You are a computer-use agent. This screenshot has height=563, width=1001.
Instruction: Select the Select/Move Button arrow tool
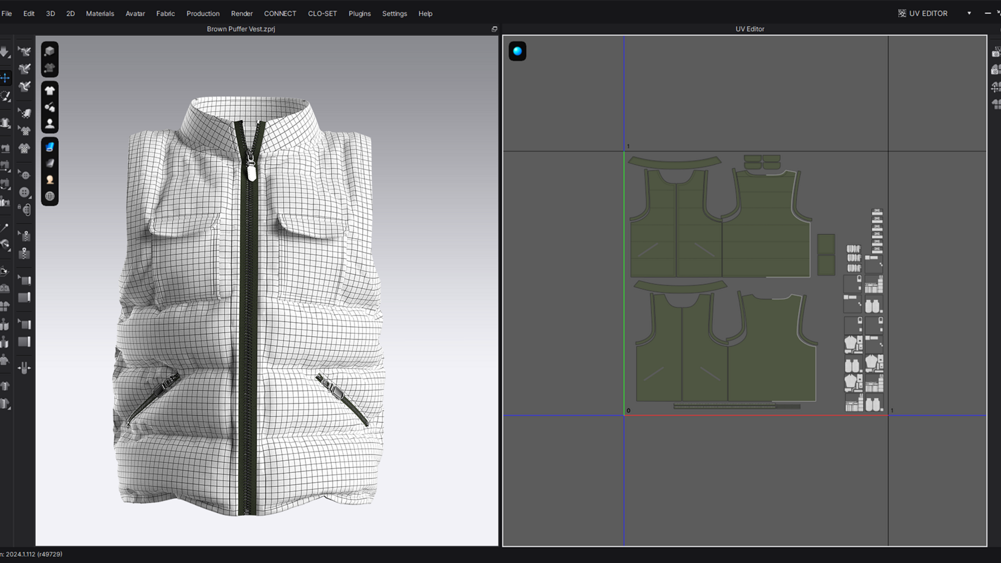point(25,175)
